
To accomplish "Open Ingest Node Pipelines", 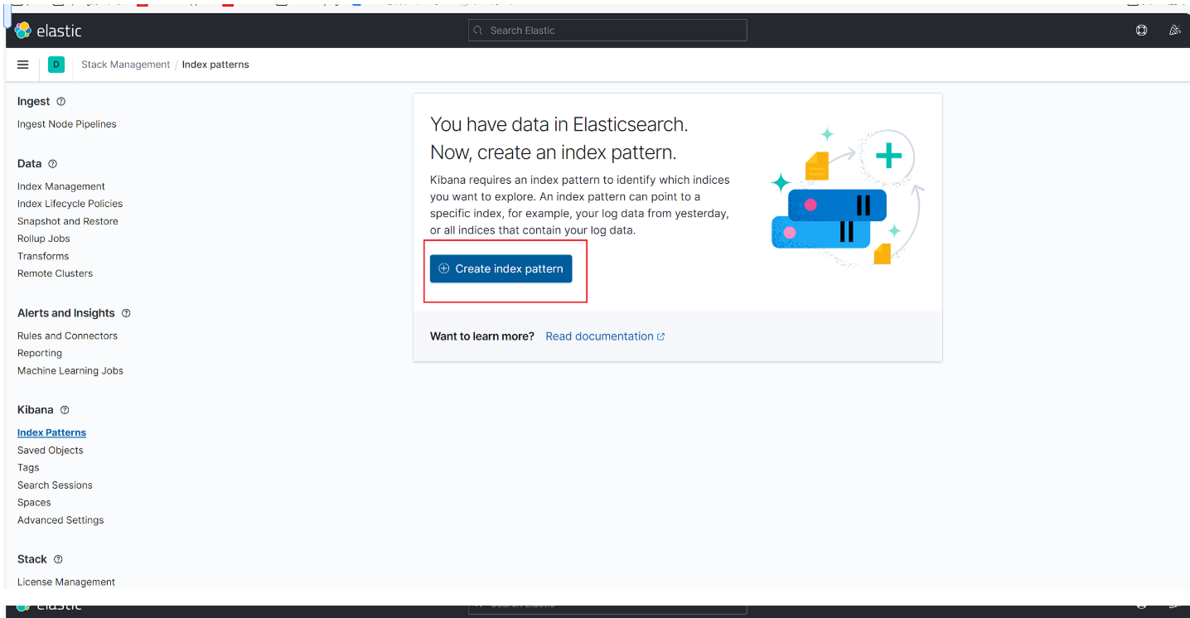I will (x=67, y=124).
